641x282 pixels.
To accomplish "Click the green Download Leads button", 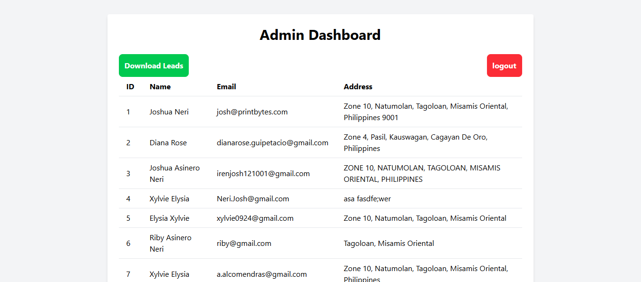I will [x=154, y=66].
